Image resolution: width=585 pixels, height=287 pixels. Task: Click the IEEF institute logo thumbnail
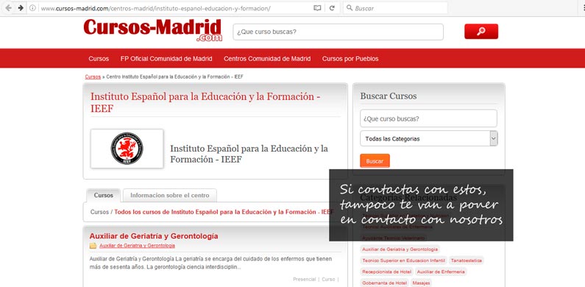point(127,149)
